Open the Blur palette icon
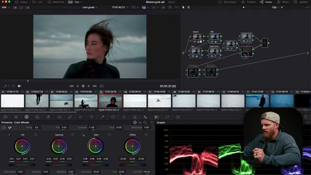311x175 pixels. click(146, 117)
